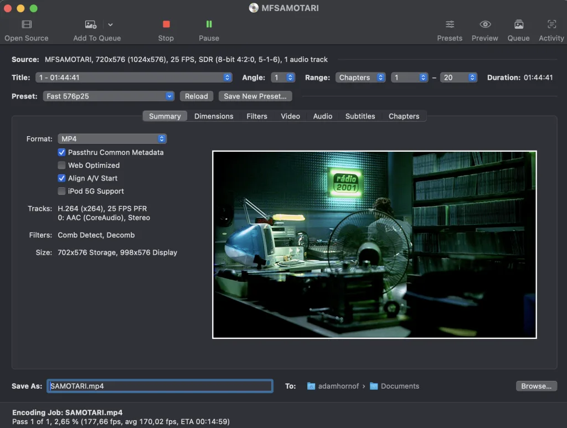
Task: Enable iPod 5G Support checkbox
Action: tap(61, 191)
